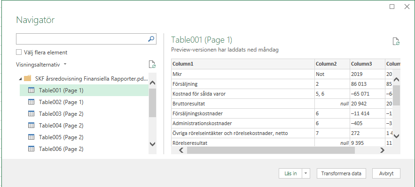The height and width of the screenshot is (187, 415).
Task: Click the Table003 (Page 2) table icon
Action: pos(31,114)
